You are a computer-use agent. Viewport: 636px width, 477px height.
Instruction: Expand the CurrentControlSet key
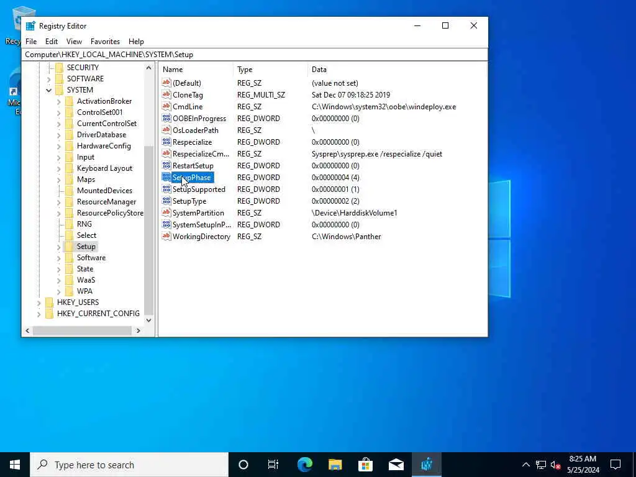click(x=59, y=124)
